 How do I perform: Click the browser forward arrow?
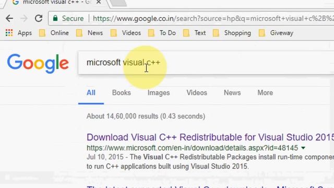pyautogui.click(x=24, y=19)
